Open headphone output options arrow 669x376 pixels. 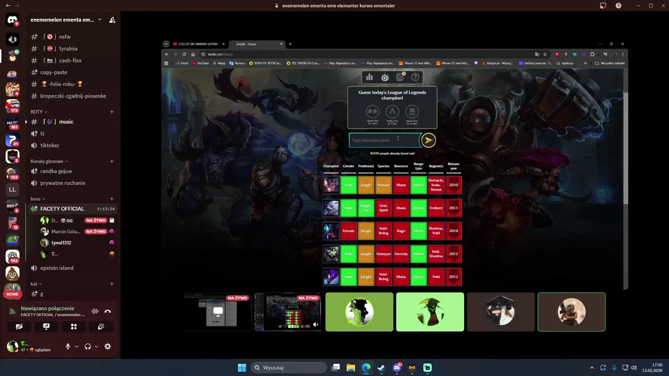tap(96, 346)
